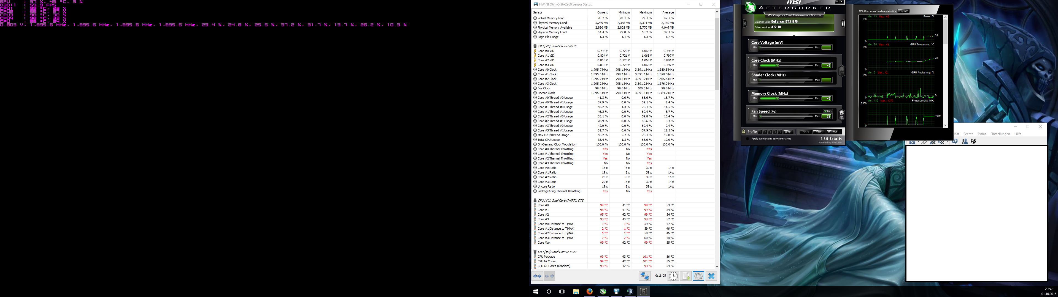Image resolution: width=1058 pixels, height=297 pixels.
Task: Click Detach hardware monitor button
Action: [x=903, y=11]
